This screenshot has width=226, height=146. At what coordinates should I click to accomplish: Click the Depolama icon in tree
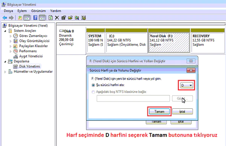(10, 61)
